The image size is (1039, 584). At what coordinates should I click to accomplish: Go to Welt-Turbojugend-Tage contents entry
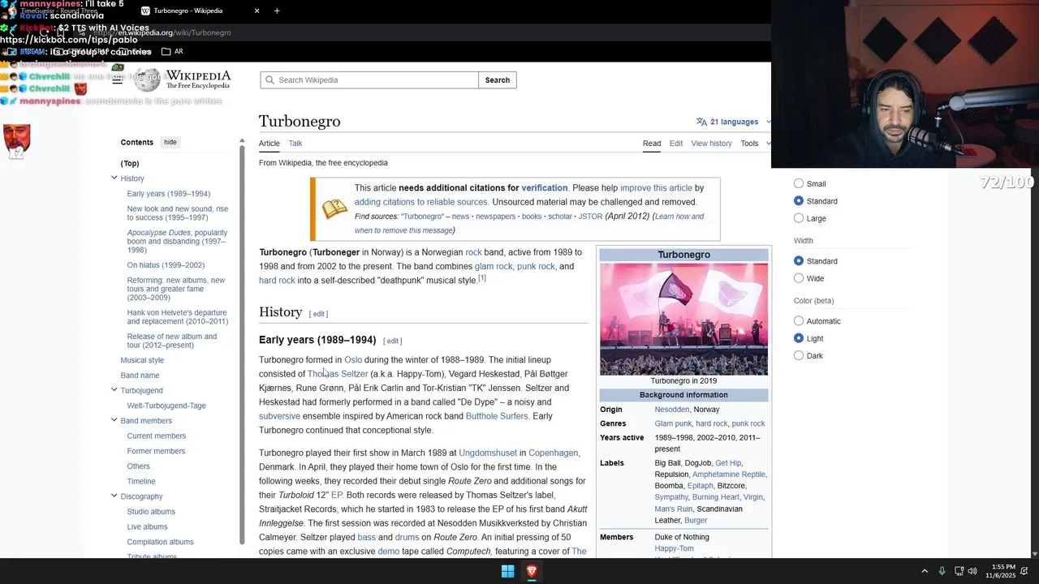166,406
